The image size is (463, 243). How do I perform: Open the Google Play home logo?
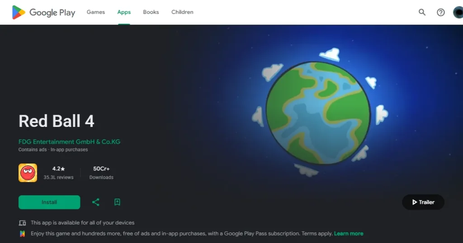tap(44, 12)
